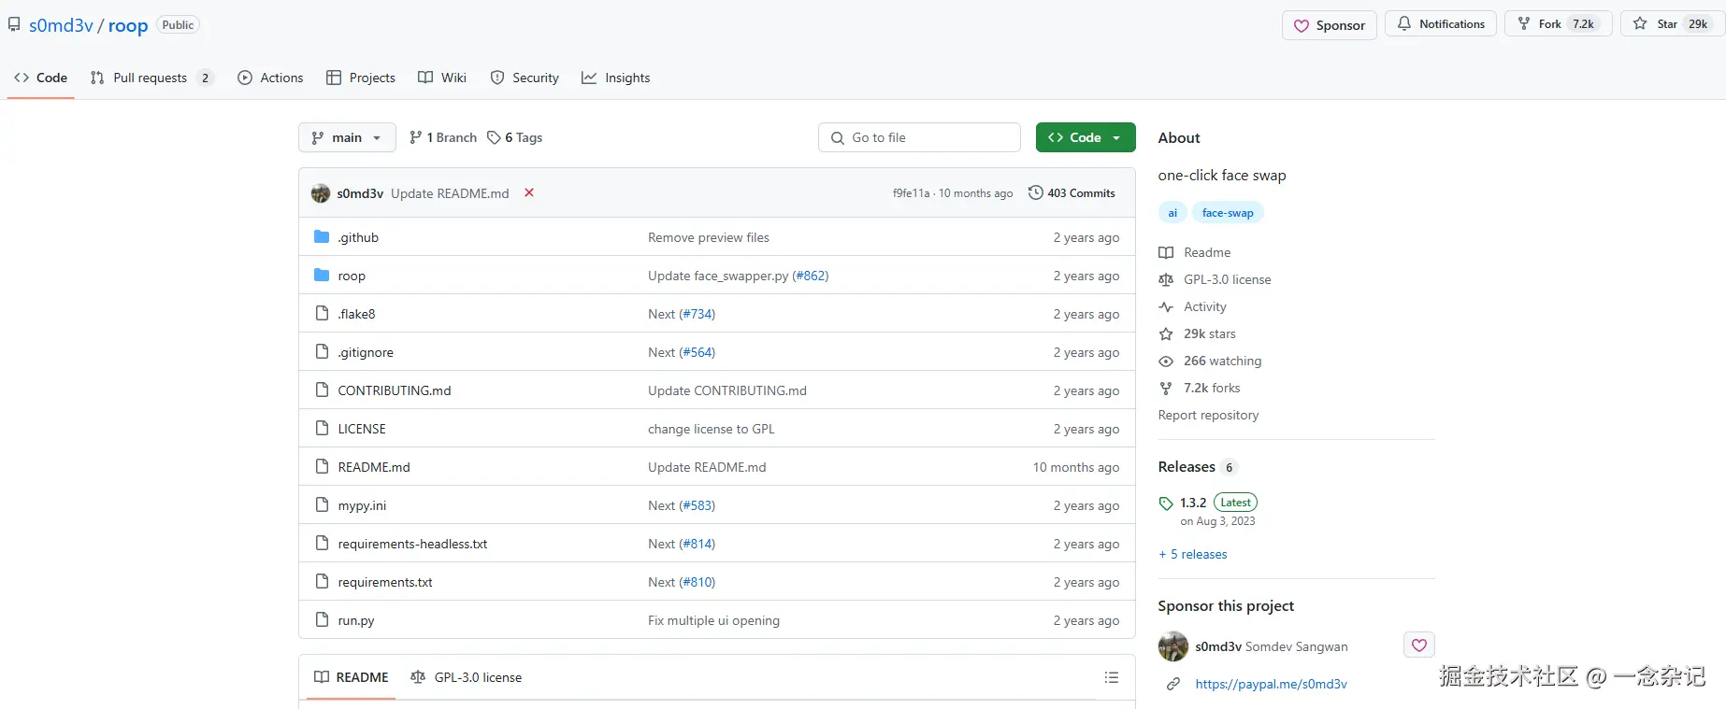Open the Insights tab

[x=616, y=78]
